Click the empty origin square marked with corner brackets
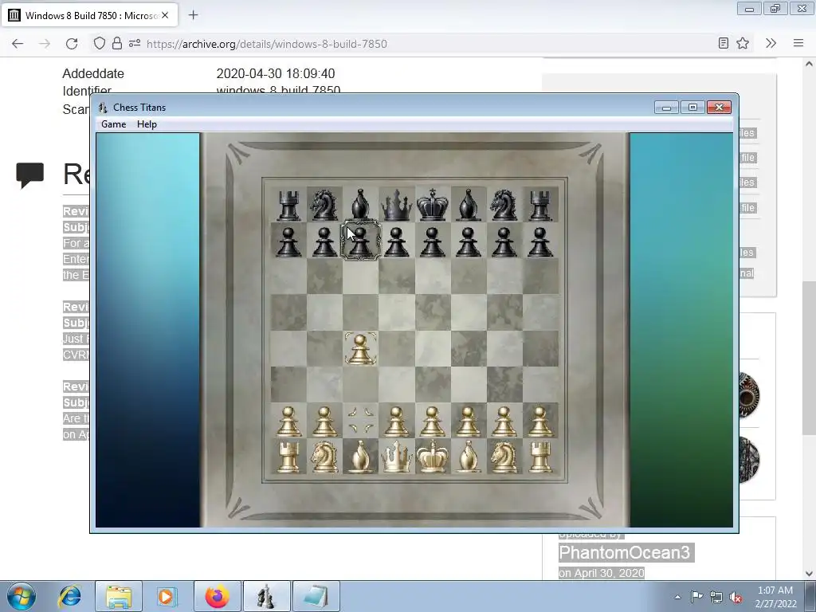The height and width of the screenshot is (612, 816). tap(361, 421)
